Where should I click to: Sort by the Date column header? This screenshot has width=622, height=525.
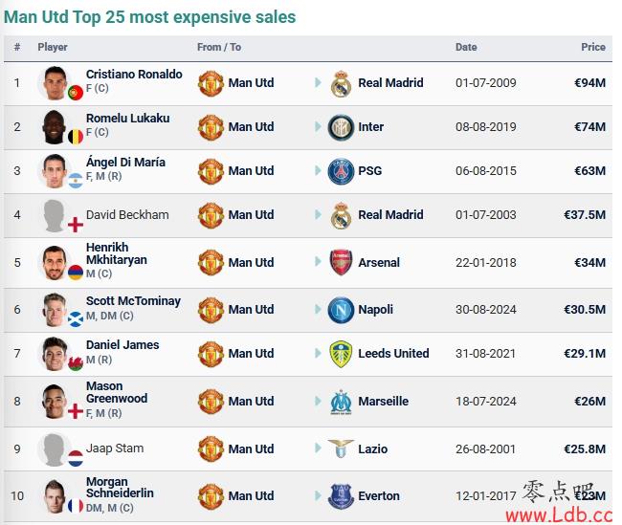(x=466, y=47)
